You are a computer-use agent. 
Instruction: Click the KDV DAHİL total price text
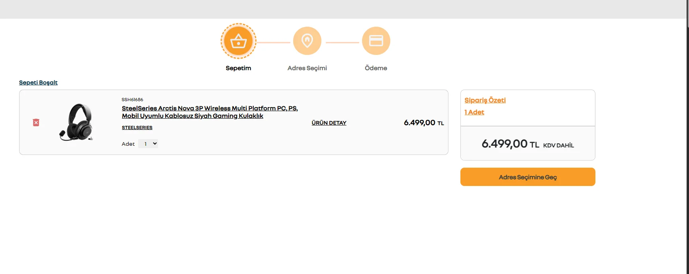[x=558, y=145]
